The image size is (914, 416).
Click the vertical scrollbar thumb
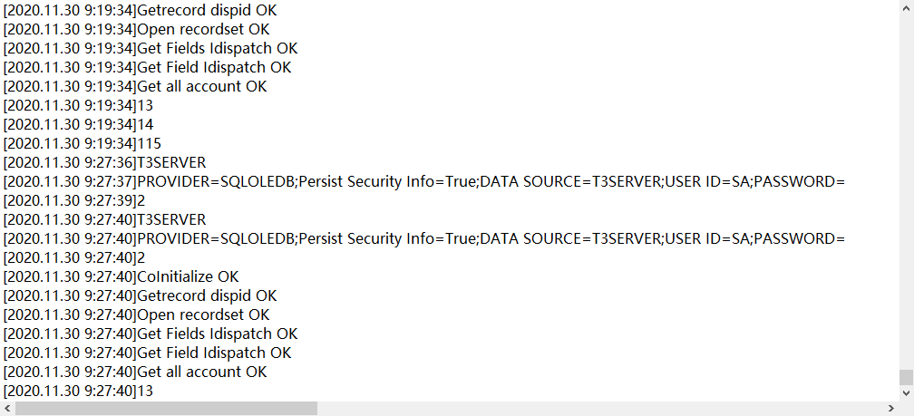[x=906, y=377]
